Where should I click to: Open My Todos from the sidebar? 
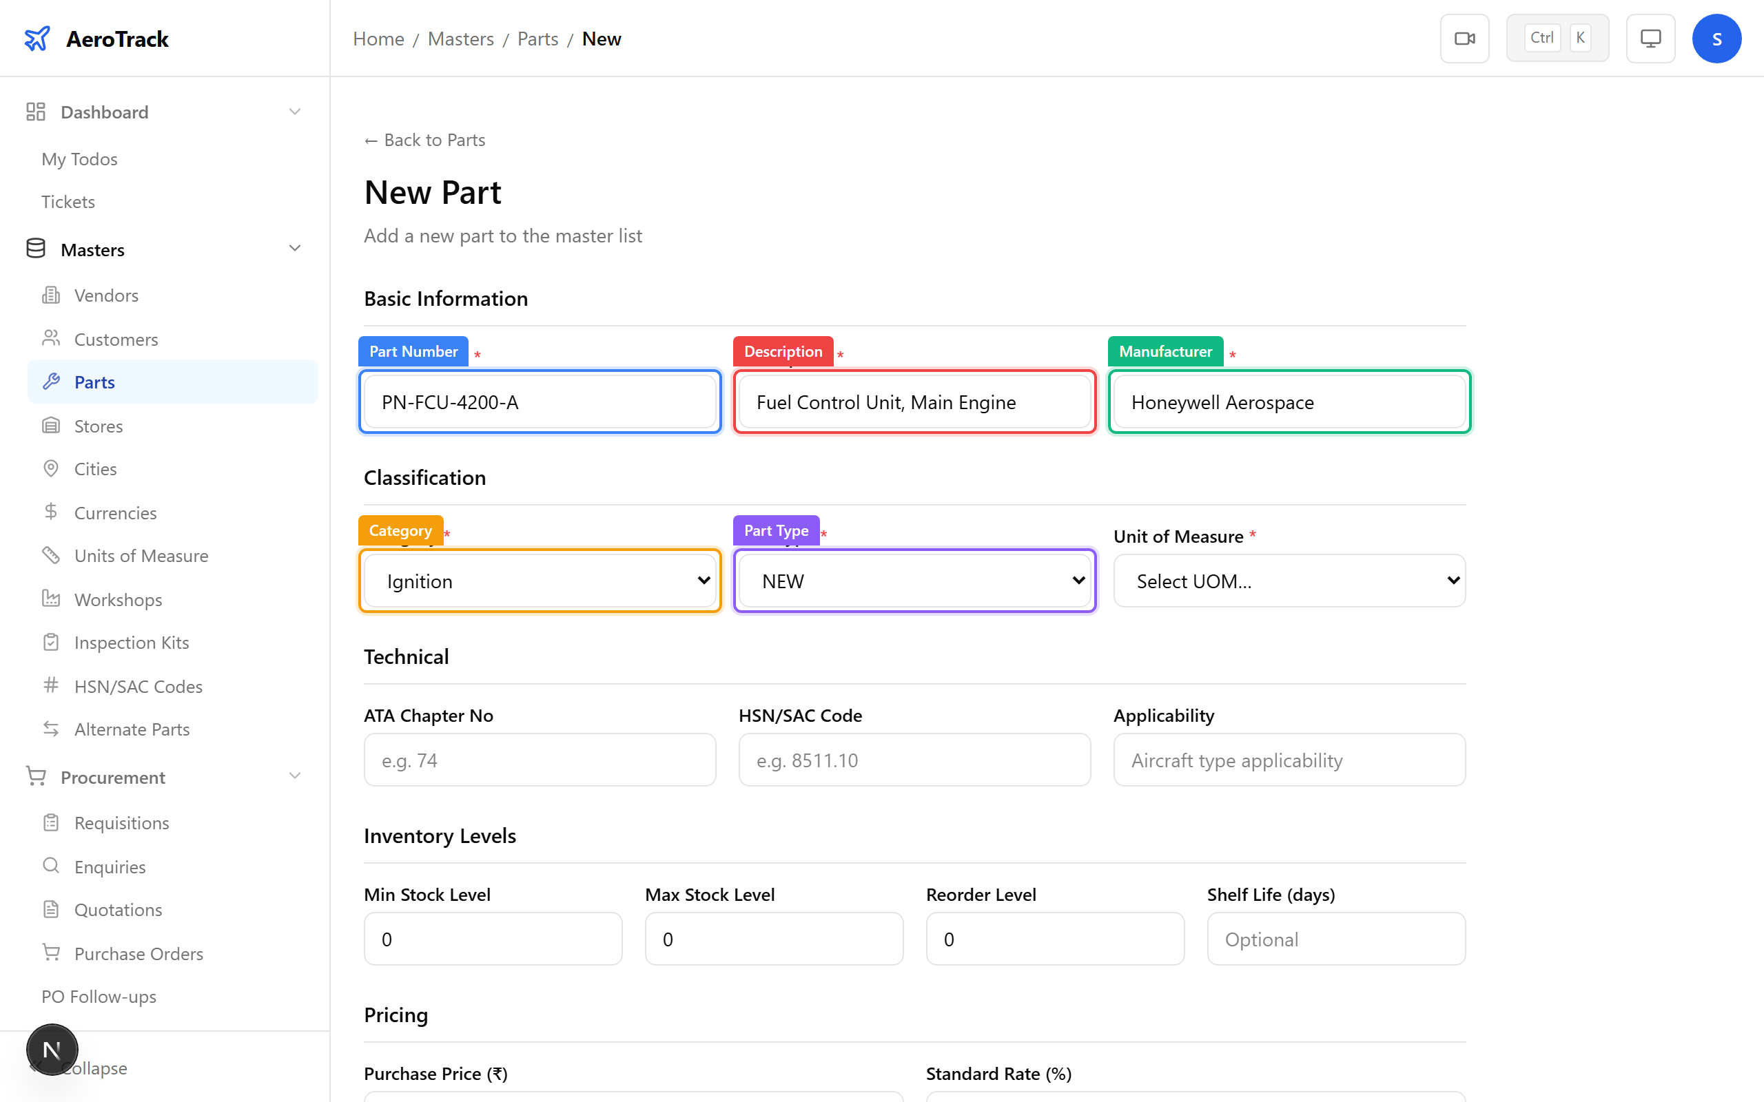pos(79,159)
